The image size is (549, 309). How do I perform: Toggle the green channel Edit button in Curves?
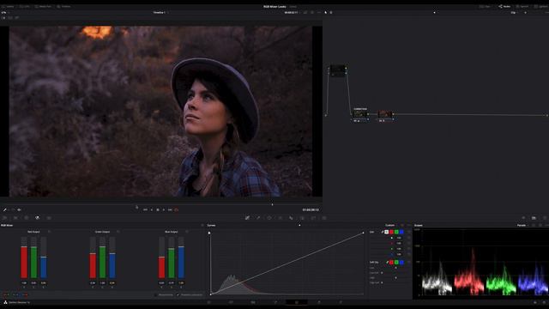(x=396, y=232)
